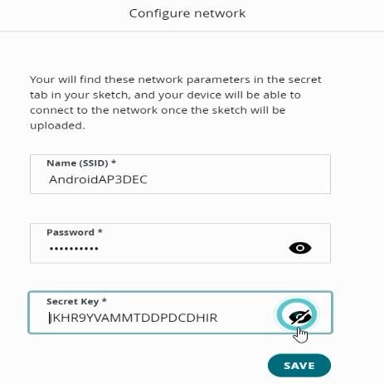Viewport: 384px width, 384px height.
Task: Click the "Name (SSID) *" label
Action: (81, 163)
